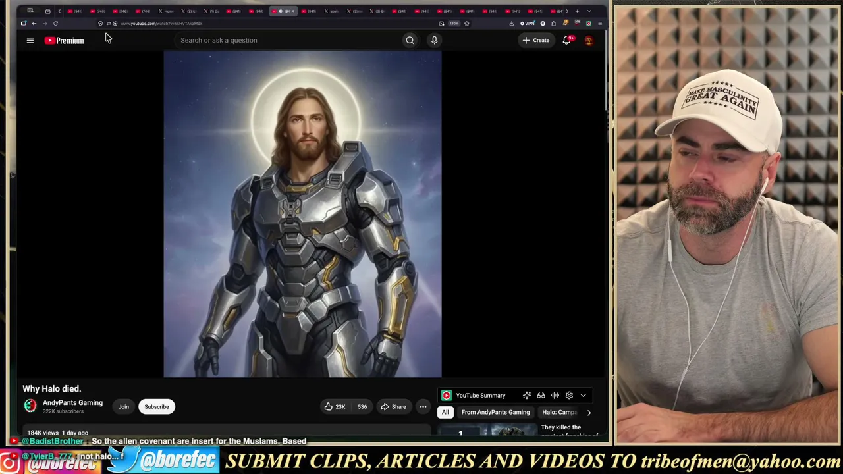Open the notifications bell
This screenshot has width=843, height=474.
point(566,40)
